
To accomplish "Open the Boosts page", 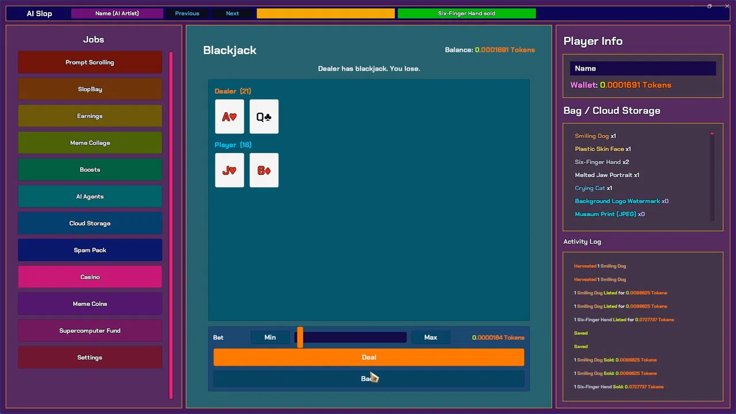I will tap(90, 170).
